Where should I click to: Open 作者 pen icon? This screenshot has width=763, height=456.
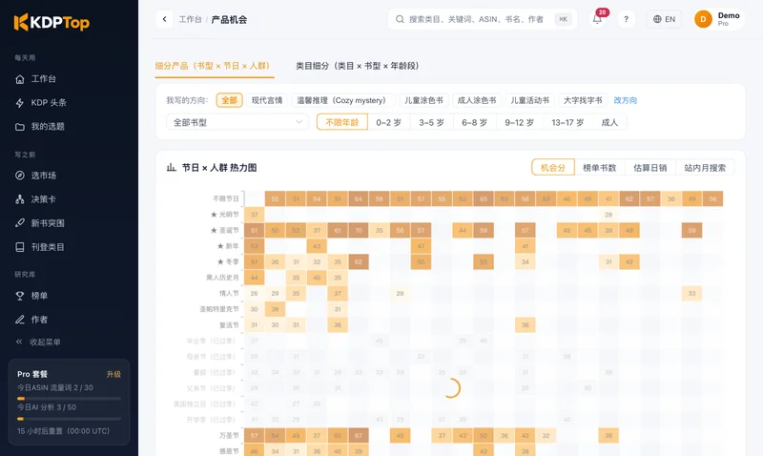(x=20, y=320)
